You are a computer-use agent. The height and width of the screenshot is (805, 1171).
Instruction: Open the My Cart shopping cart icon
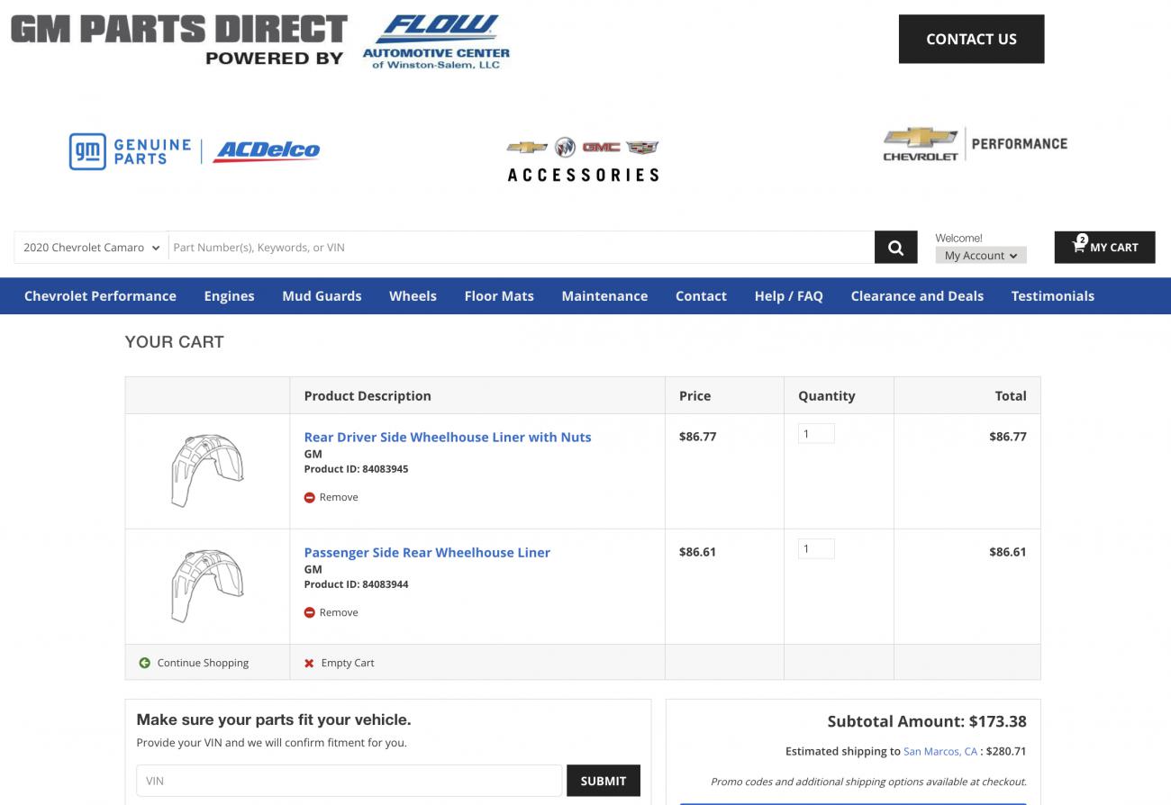(1079, 246)
